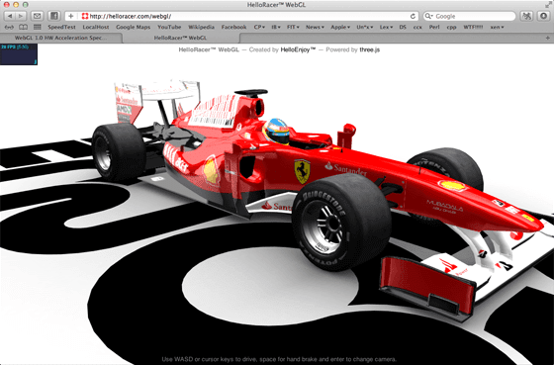Switch to WebGL 1.0 HW Acceleration Spec tab
Screen dimensions: 554x365
point(60,38)
